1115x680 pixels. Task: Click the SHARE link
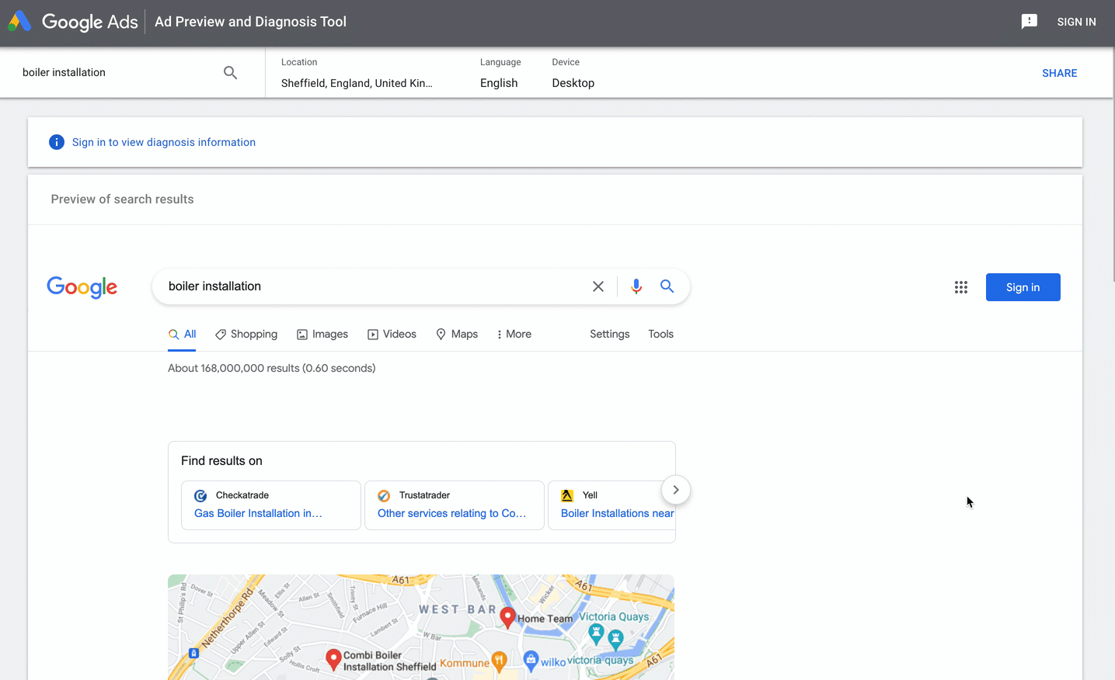coord(1059,73)
